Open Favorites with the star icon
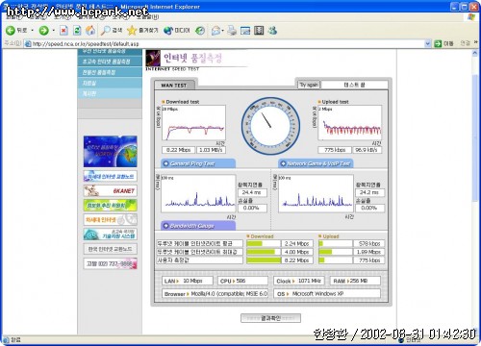Viewport: 481px width, 346px height. pos(132,31)
